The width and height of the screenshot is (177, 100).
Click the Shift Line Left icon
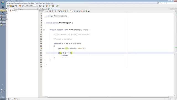tap(77, 11)
